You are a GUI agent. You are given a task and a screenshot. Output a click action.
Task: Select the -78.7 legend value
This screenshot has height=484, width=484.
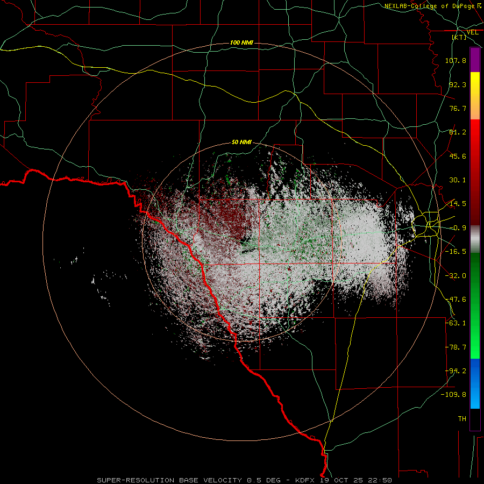[x=455, y=347]
